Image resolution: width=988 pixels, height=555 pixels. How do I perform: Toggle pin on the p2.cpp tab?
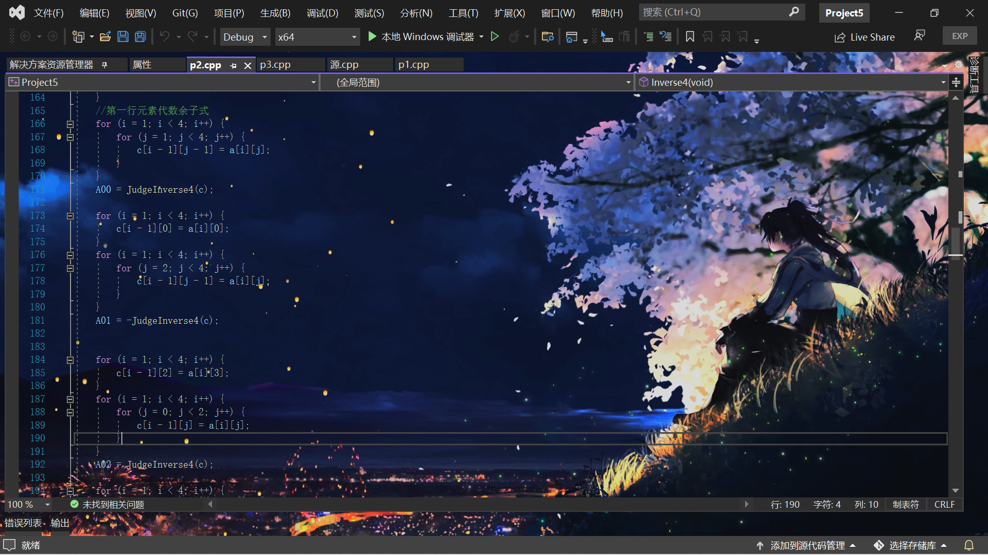point(233,65)
